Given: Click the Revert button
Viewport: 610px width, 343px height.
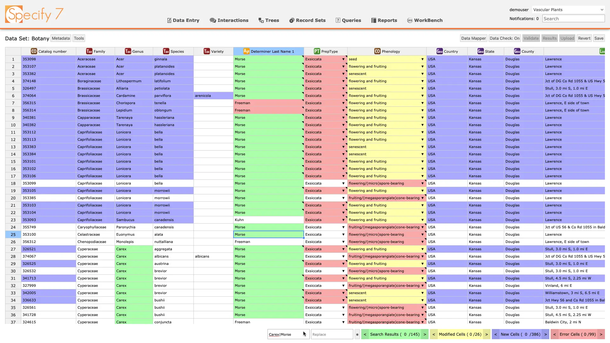Looking at the screenshot, I should point(584,38).
